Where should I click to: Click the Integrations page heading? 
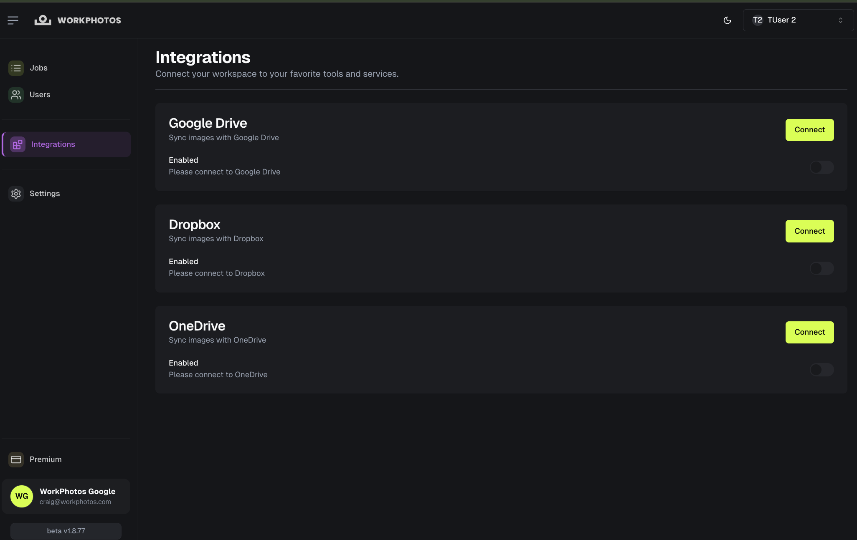(203, 58)
